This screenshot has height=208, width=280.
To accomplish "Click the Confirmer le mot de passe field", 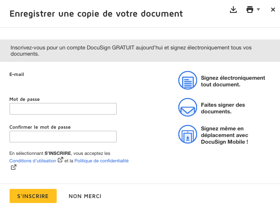I will click(x=63, y=137).
